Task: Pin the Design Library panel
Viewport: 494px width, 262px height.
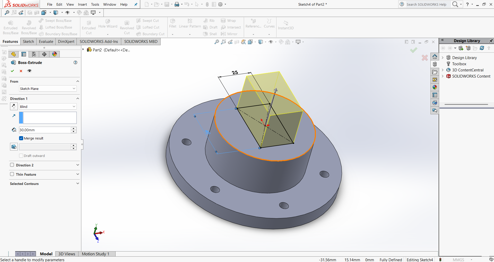Action: [x=491, y=41]
